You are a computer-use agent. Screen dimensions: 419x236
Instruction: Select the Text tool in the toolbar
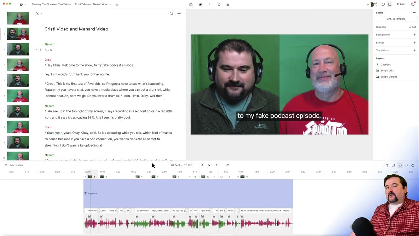coord(209,4)
